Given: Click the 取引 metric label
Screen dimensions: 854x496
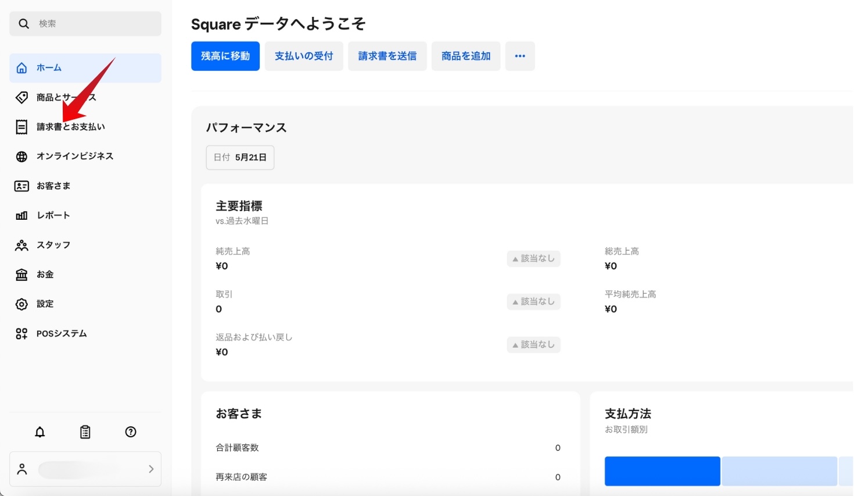Looking at the screenshot, I should [x=224, y=294].
